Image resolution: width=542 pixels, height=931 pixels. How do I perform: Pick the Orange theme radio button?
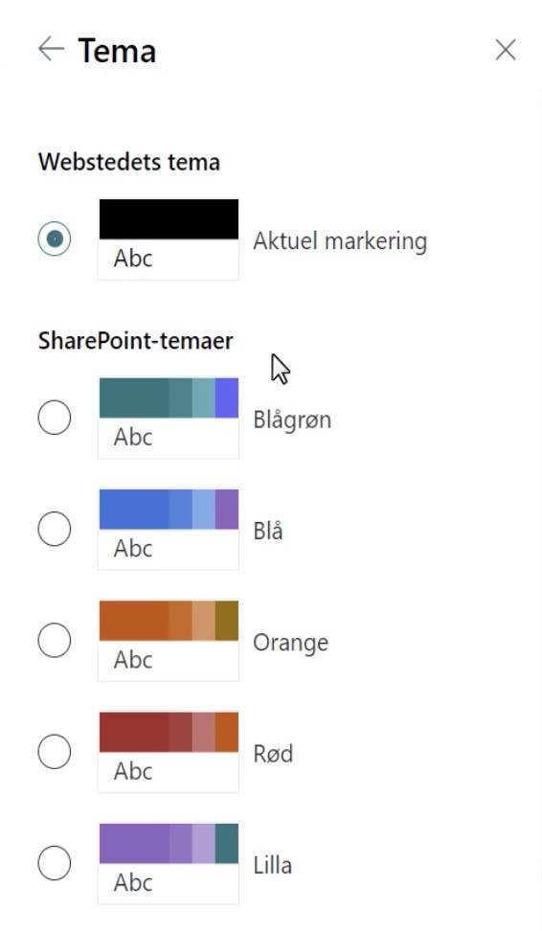coord(54,641)
